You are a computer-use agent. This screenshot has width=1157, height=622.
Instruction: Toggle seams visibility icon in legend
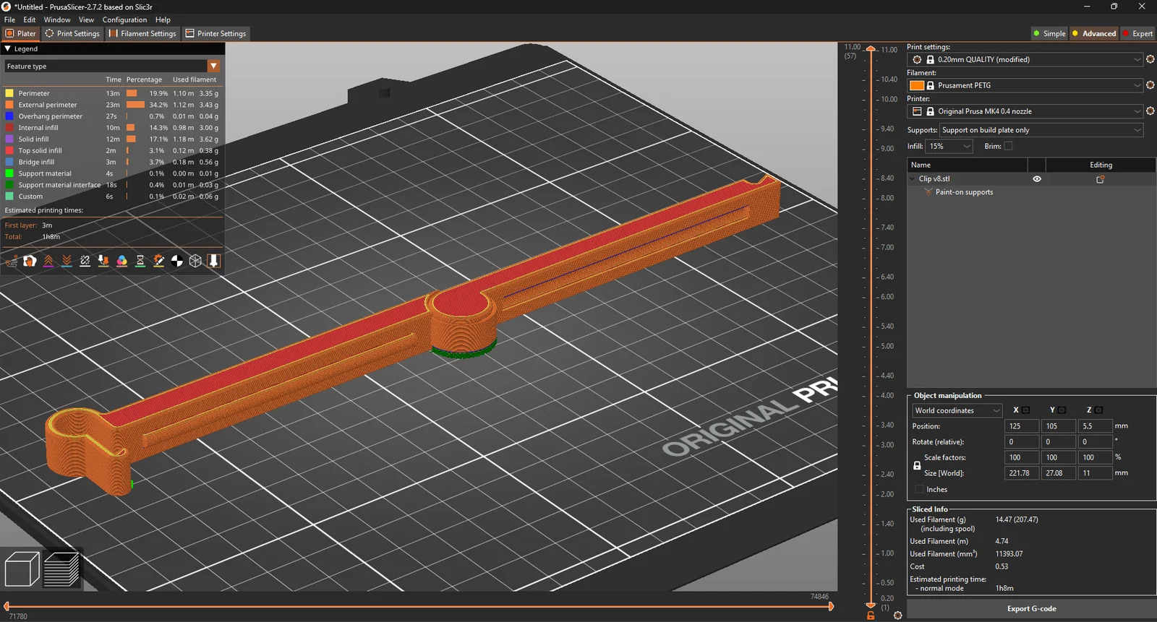[85, 262]
